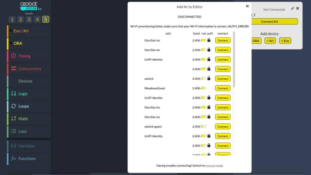311x175 pixels.
Task: Click the Timing category clock icon
Action: click(x=13, y=56)
